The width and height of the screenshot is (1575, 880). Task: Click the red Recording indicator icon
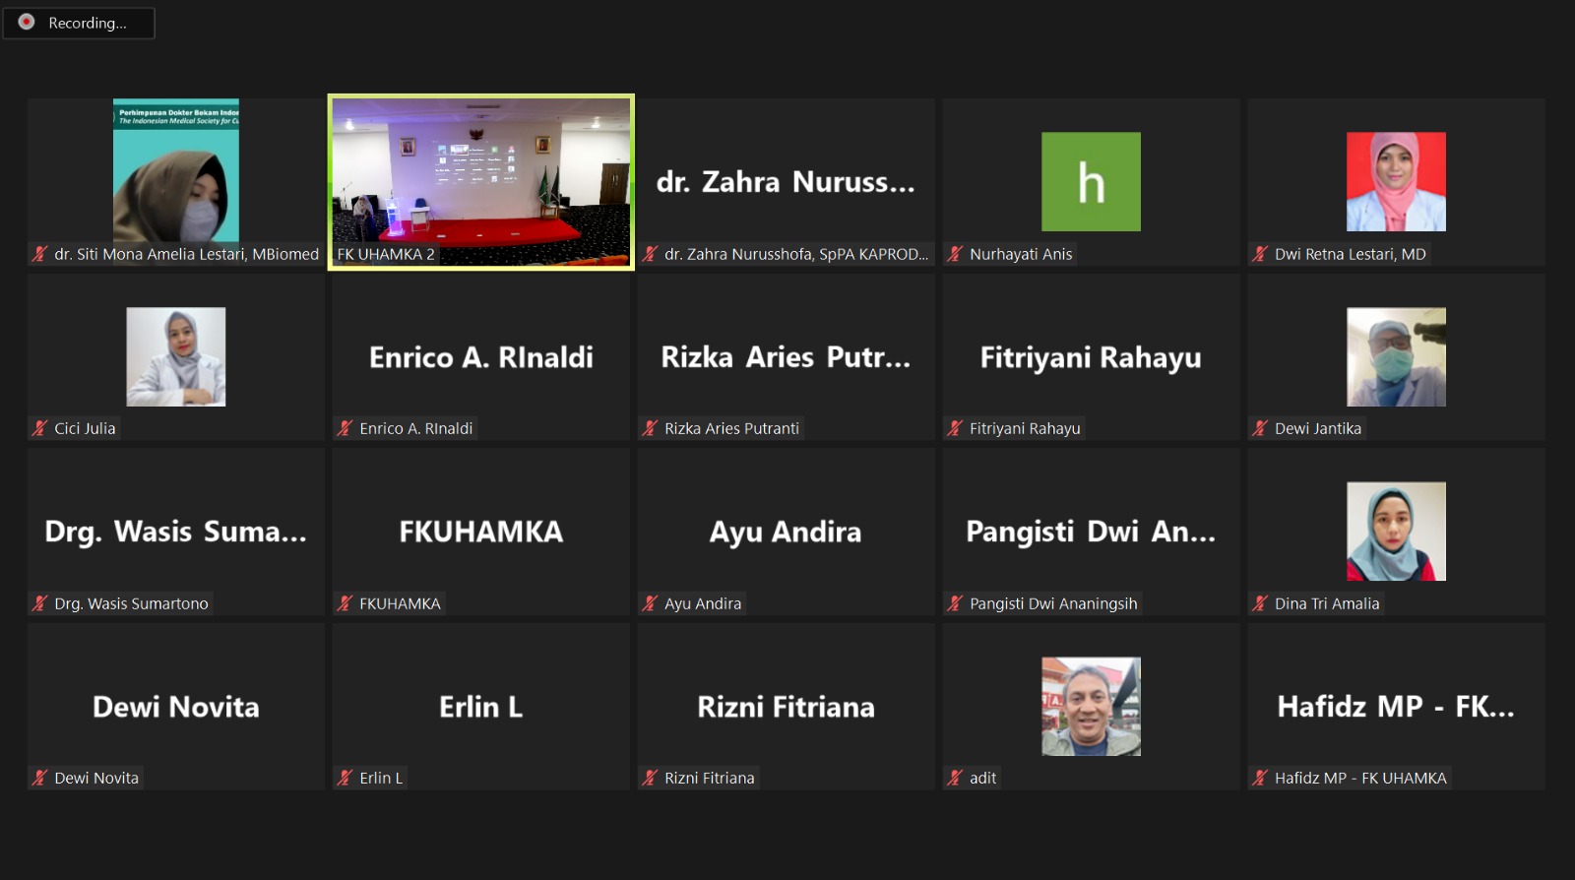(27, 22)
